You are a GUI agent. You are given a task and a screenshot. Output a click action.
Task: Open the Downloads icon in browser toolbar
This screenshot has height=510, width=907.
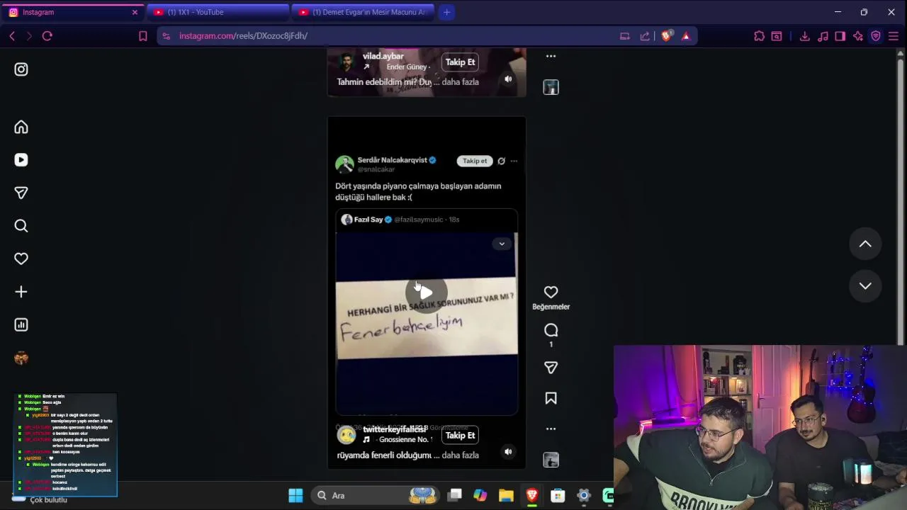click(x=804, y=35)
